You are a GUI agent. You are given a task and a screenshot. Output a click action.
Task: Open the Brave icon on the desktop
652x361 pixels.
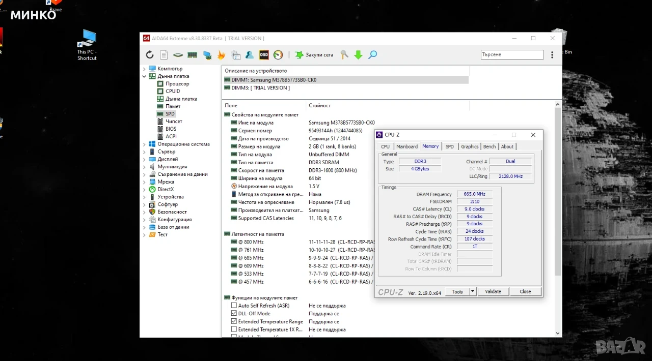tap(55, 6)
